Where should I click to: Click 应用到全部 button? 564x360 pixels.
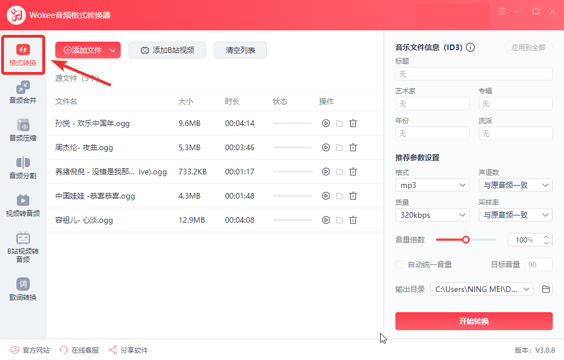(x=528, y=48)
